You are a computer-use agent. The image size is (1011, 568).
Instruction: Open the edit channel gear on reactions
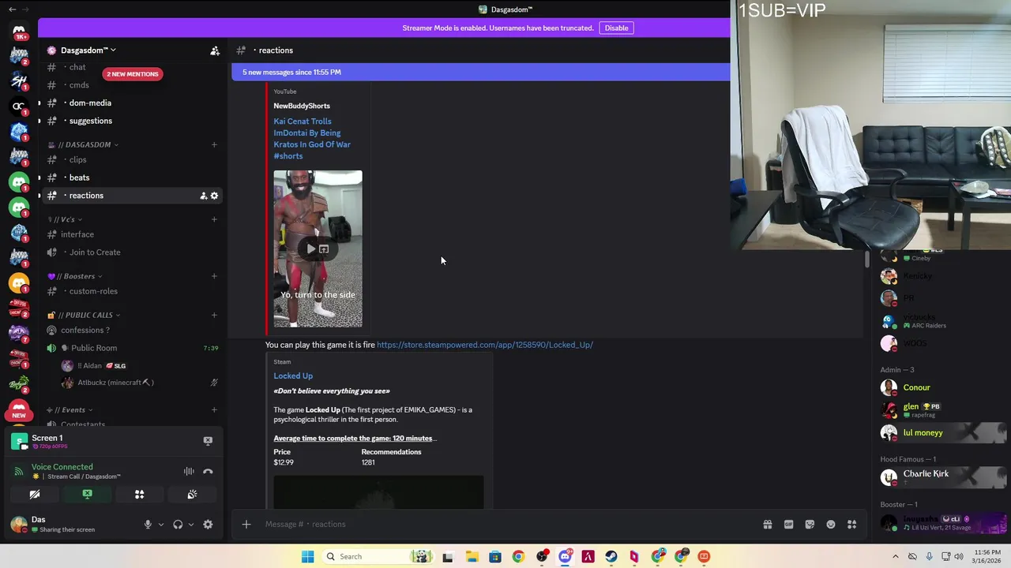pos(214,196)
